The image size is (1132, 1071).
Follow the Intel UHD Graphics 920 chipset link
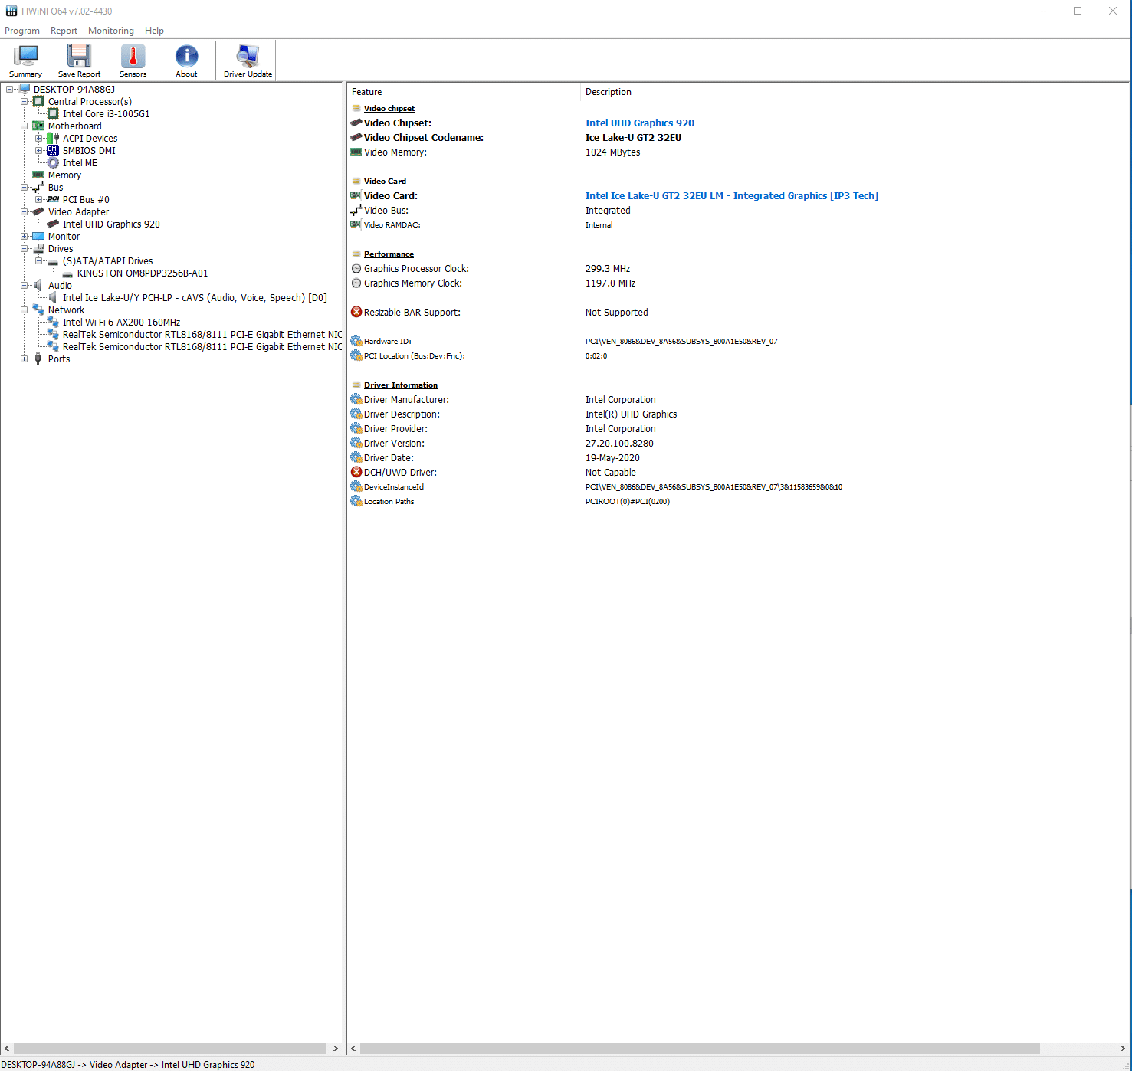click(x=640, y=123)
